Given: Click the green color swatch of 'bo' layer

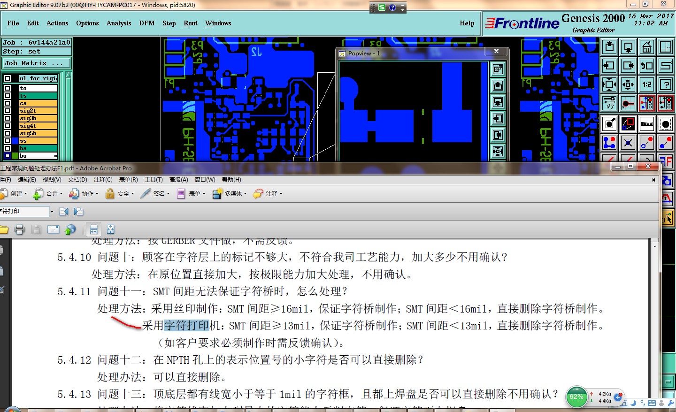Looking at the screenshot, I should coord(15,156).
